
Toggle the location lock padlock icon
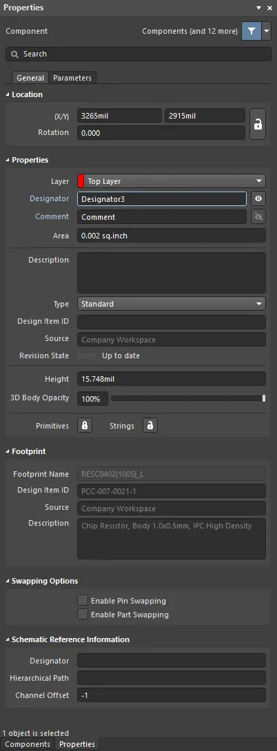pyautogui.click(x=258, y=124)
